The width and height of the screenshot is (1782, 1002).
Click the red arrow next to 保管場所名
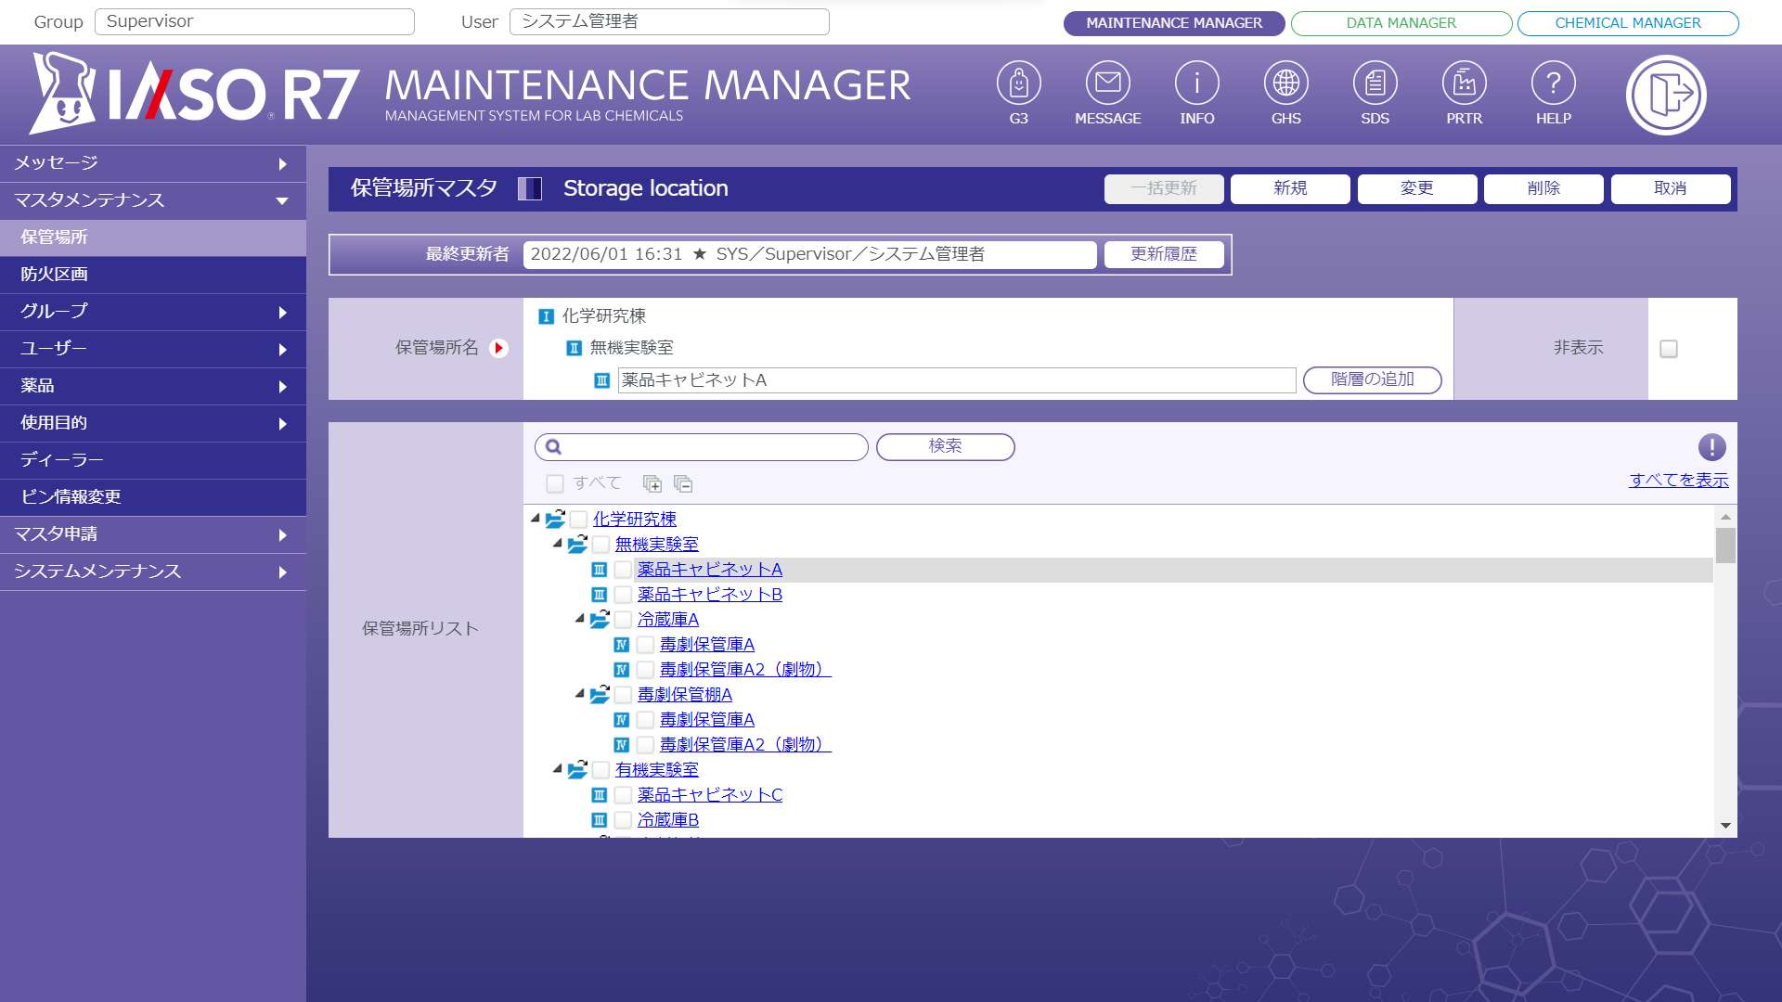pos(499,348)
